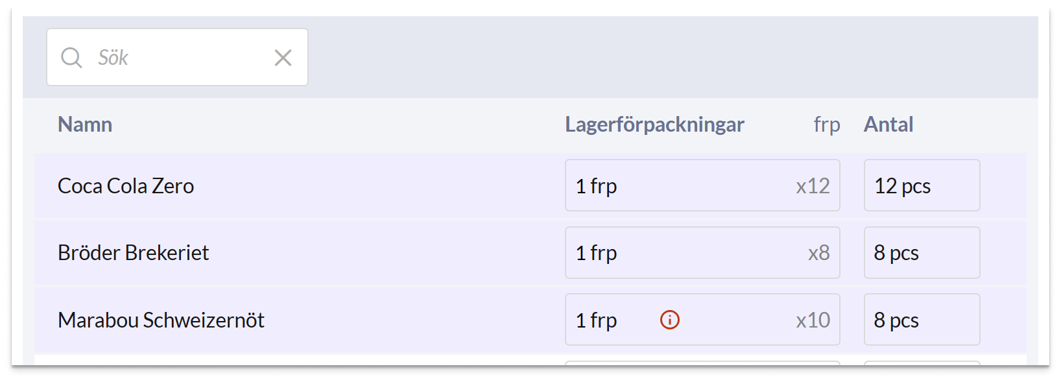The image size is (1061, 382).
Task: Focus the Sök search field
Action: [175, 58]
